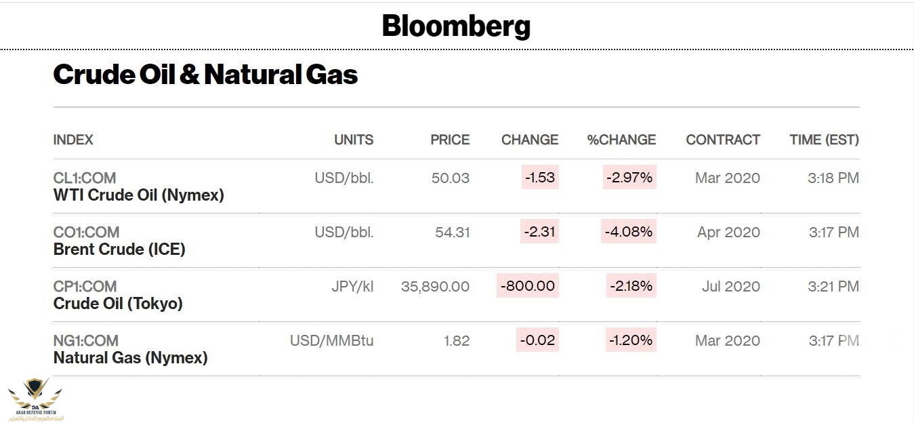Click the TIME (EST) column header
This screenshot has width=914, height=423.
824,140
